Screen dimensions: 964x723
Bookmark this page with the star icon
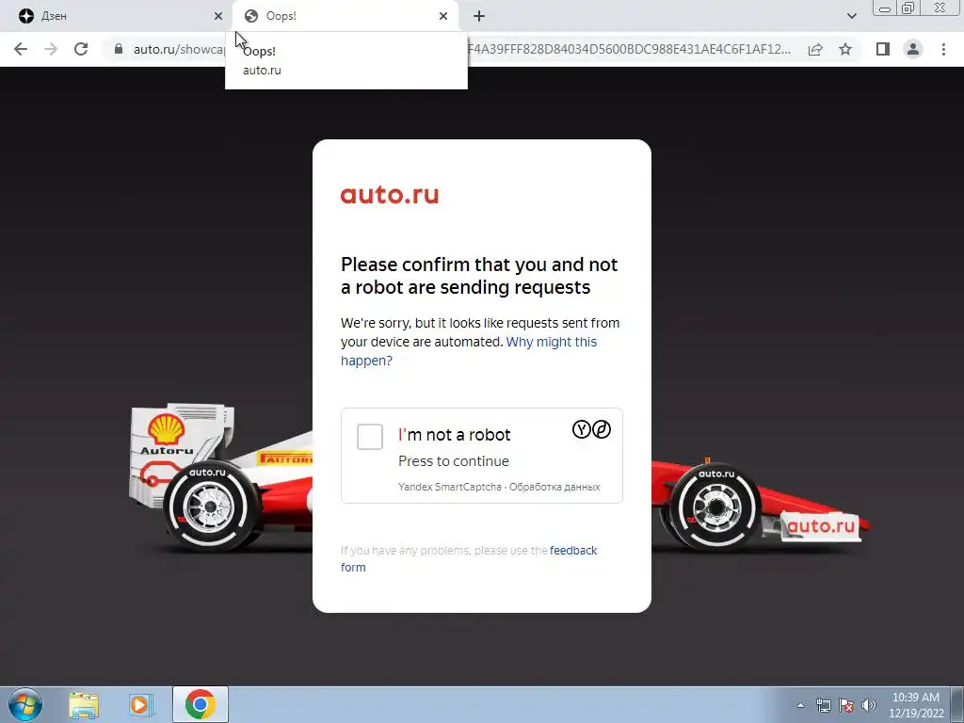click(x=845, y=49)
